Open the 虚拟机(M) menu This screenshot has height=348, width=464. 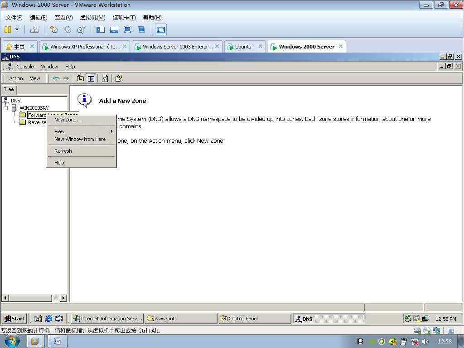click(x=92, y=18)
